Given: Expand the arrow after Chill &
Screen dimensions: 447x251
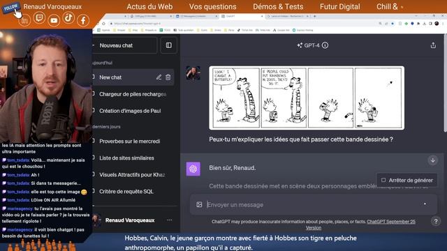Looking at the screenshot, I should [x=402, y=7].
